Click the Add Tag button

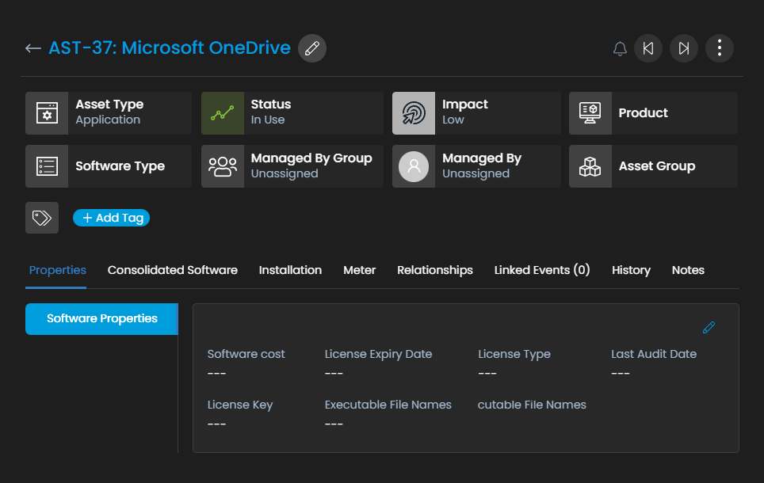tap(111, 218)
